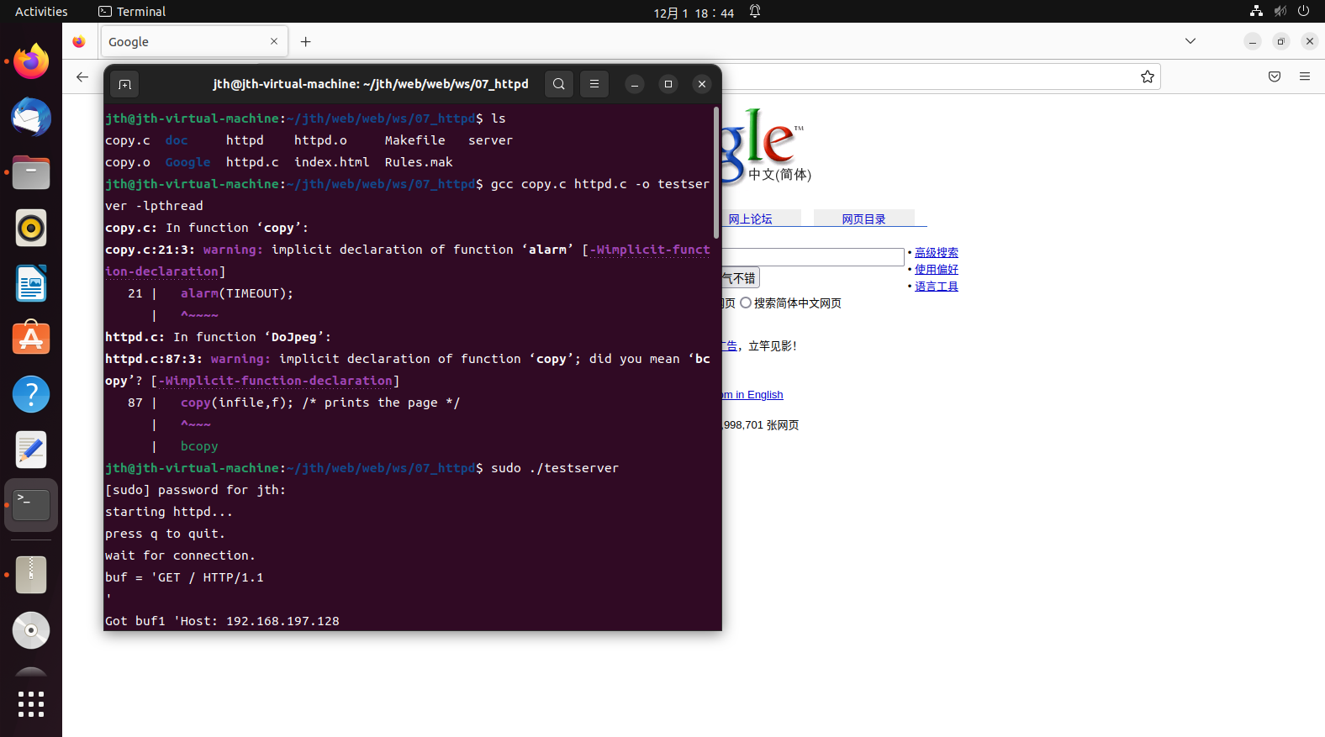Open the Help icon in the dock
Viewport: 1325px width, 737px height.
click(31, 394)
